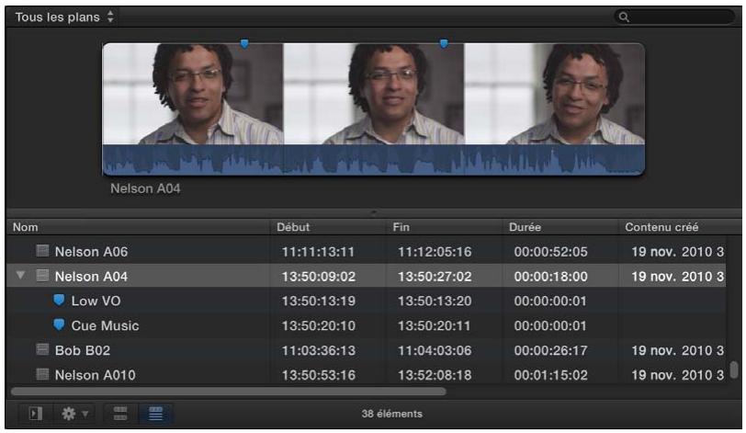Click end timecode 11:12:05:16
The height and width of the screenshot is (433, 746).
click(435, 252)
